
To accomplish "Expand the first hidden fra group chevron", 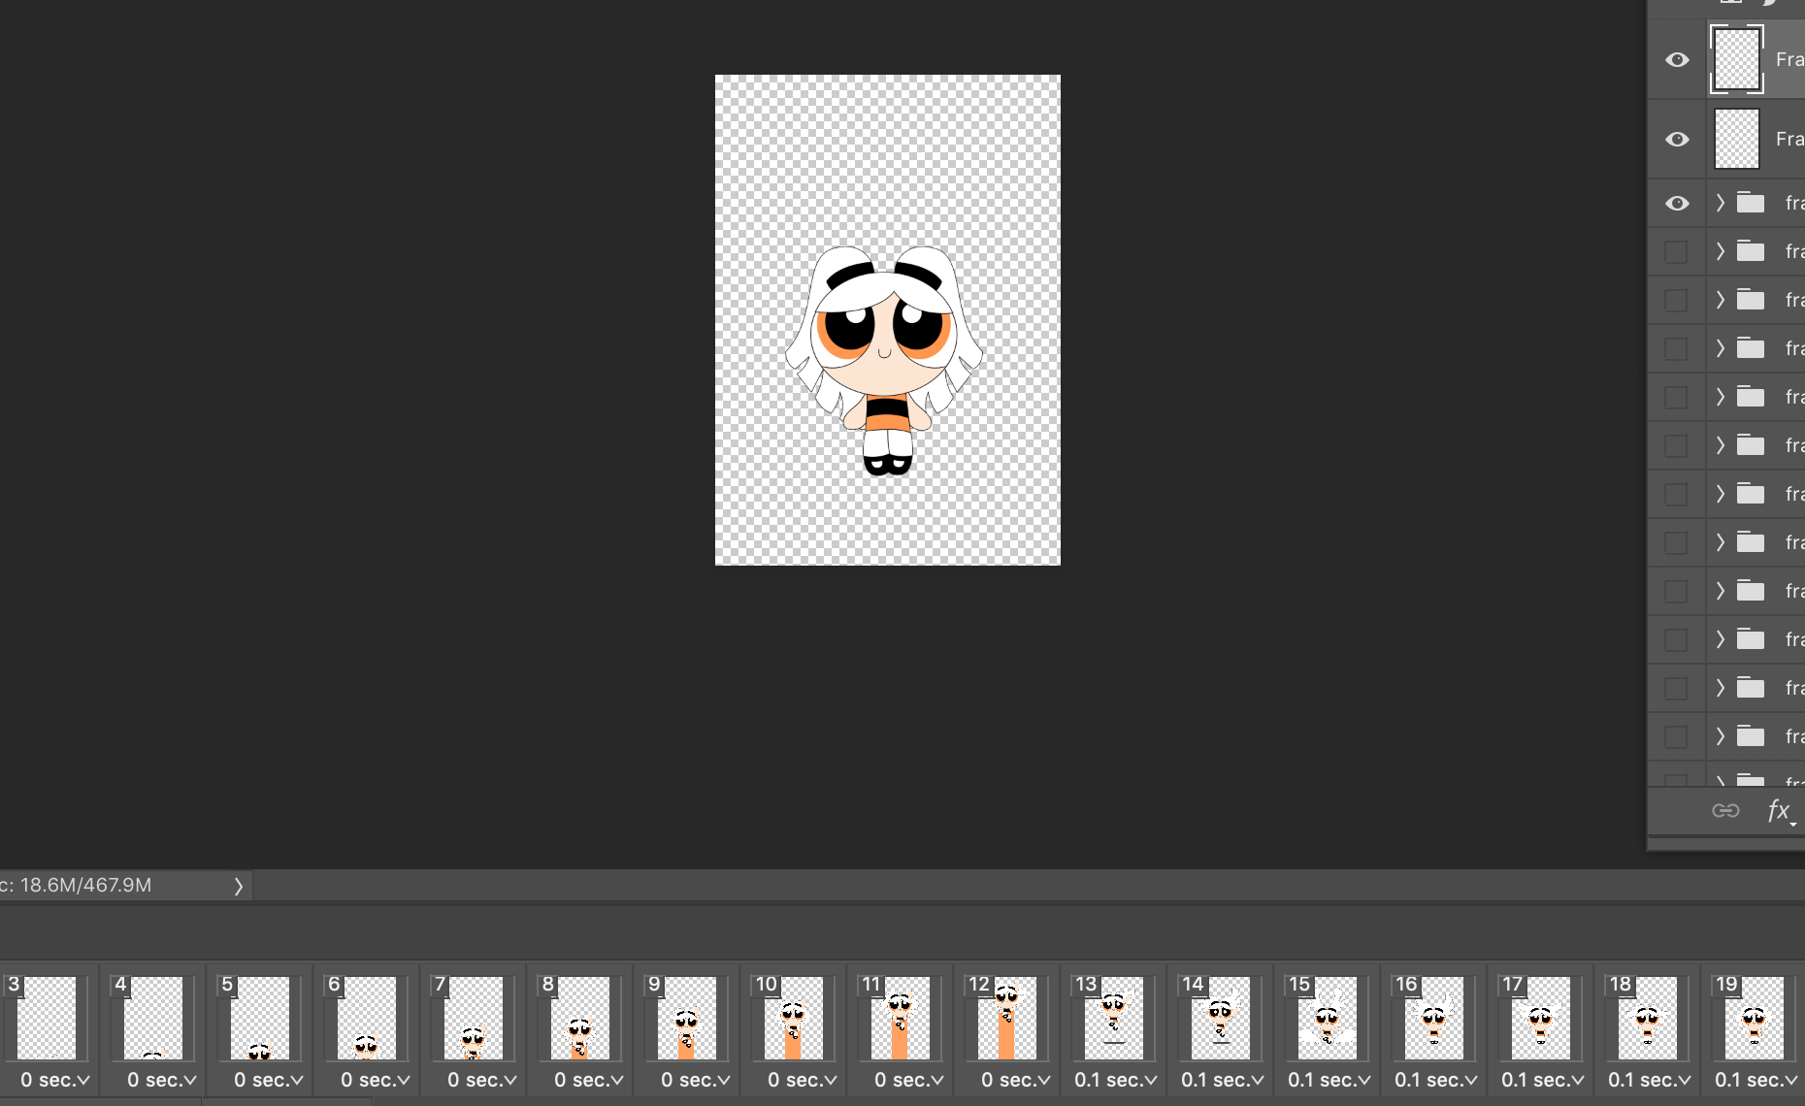I will tap(1720, 251).
